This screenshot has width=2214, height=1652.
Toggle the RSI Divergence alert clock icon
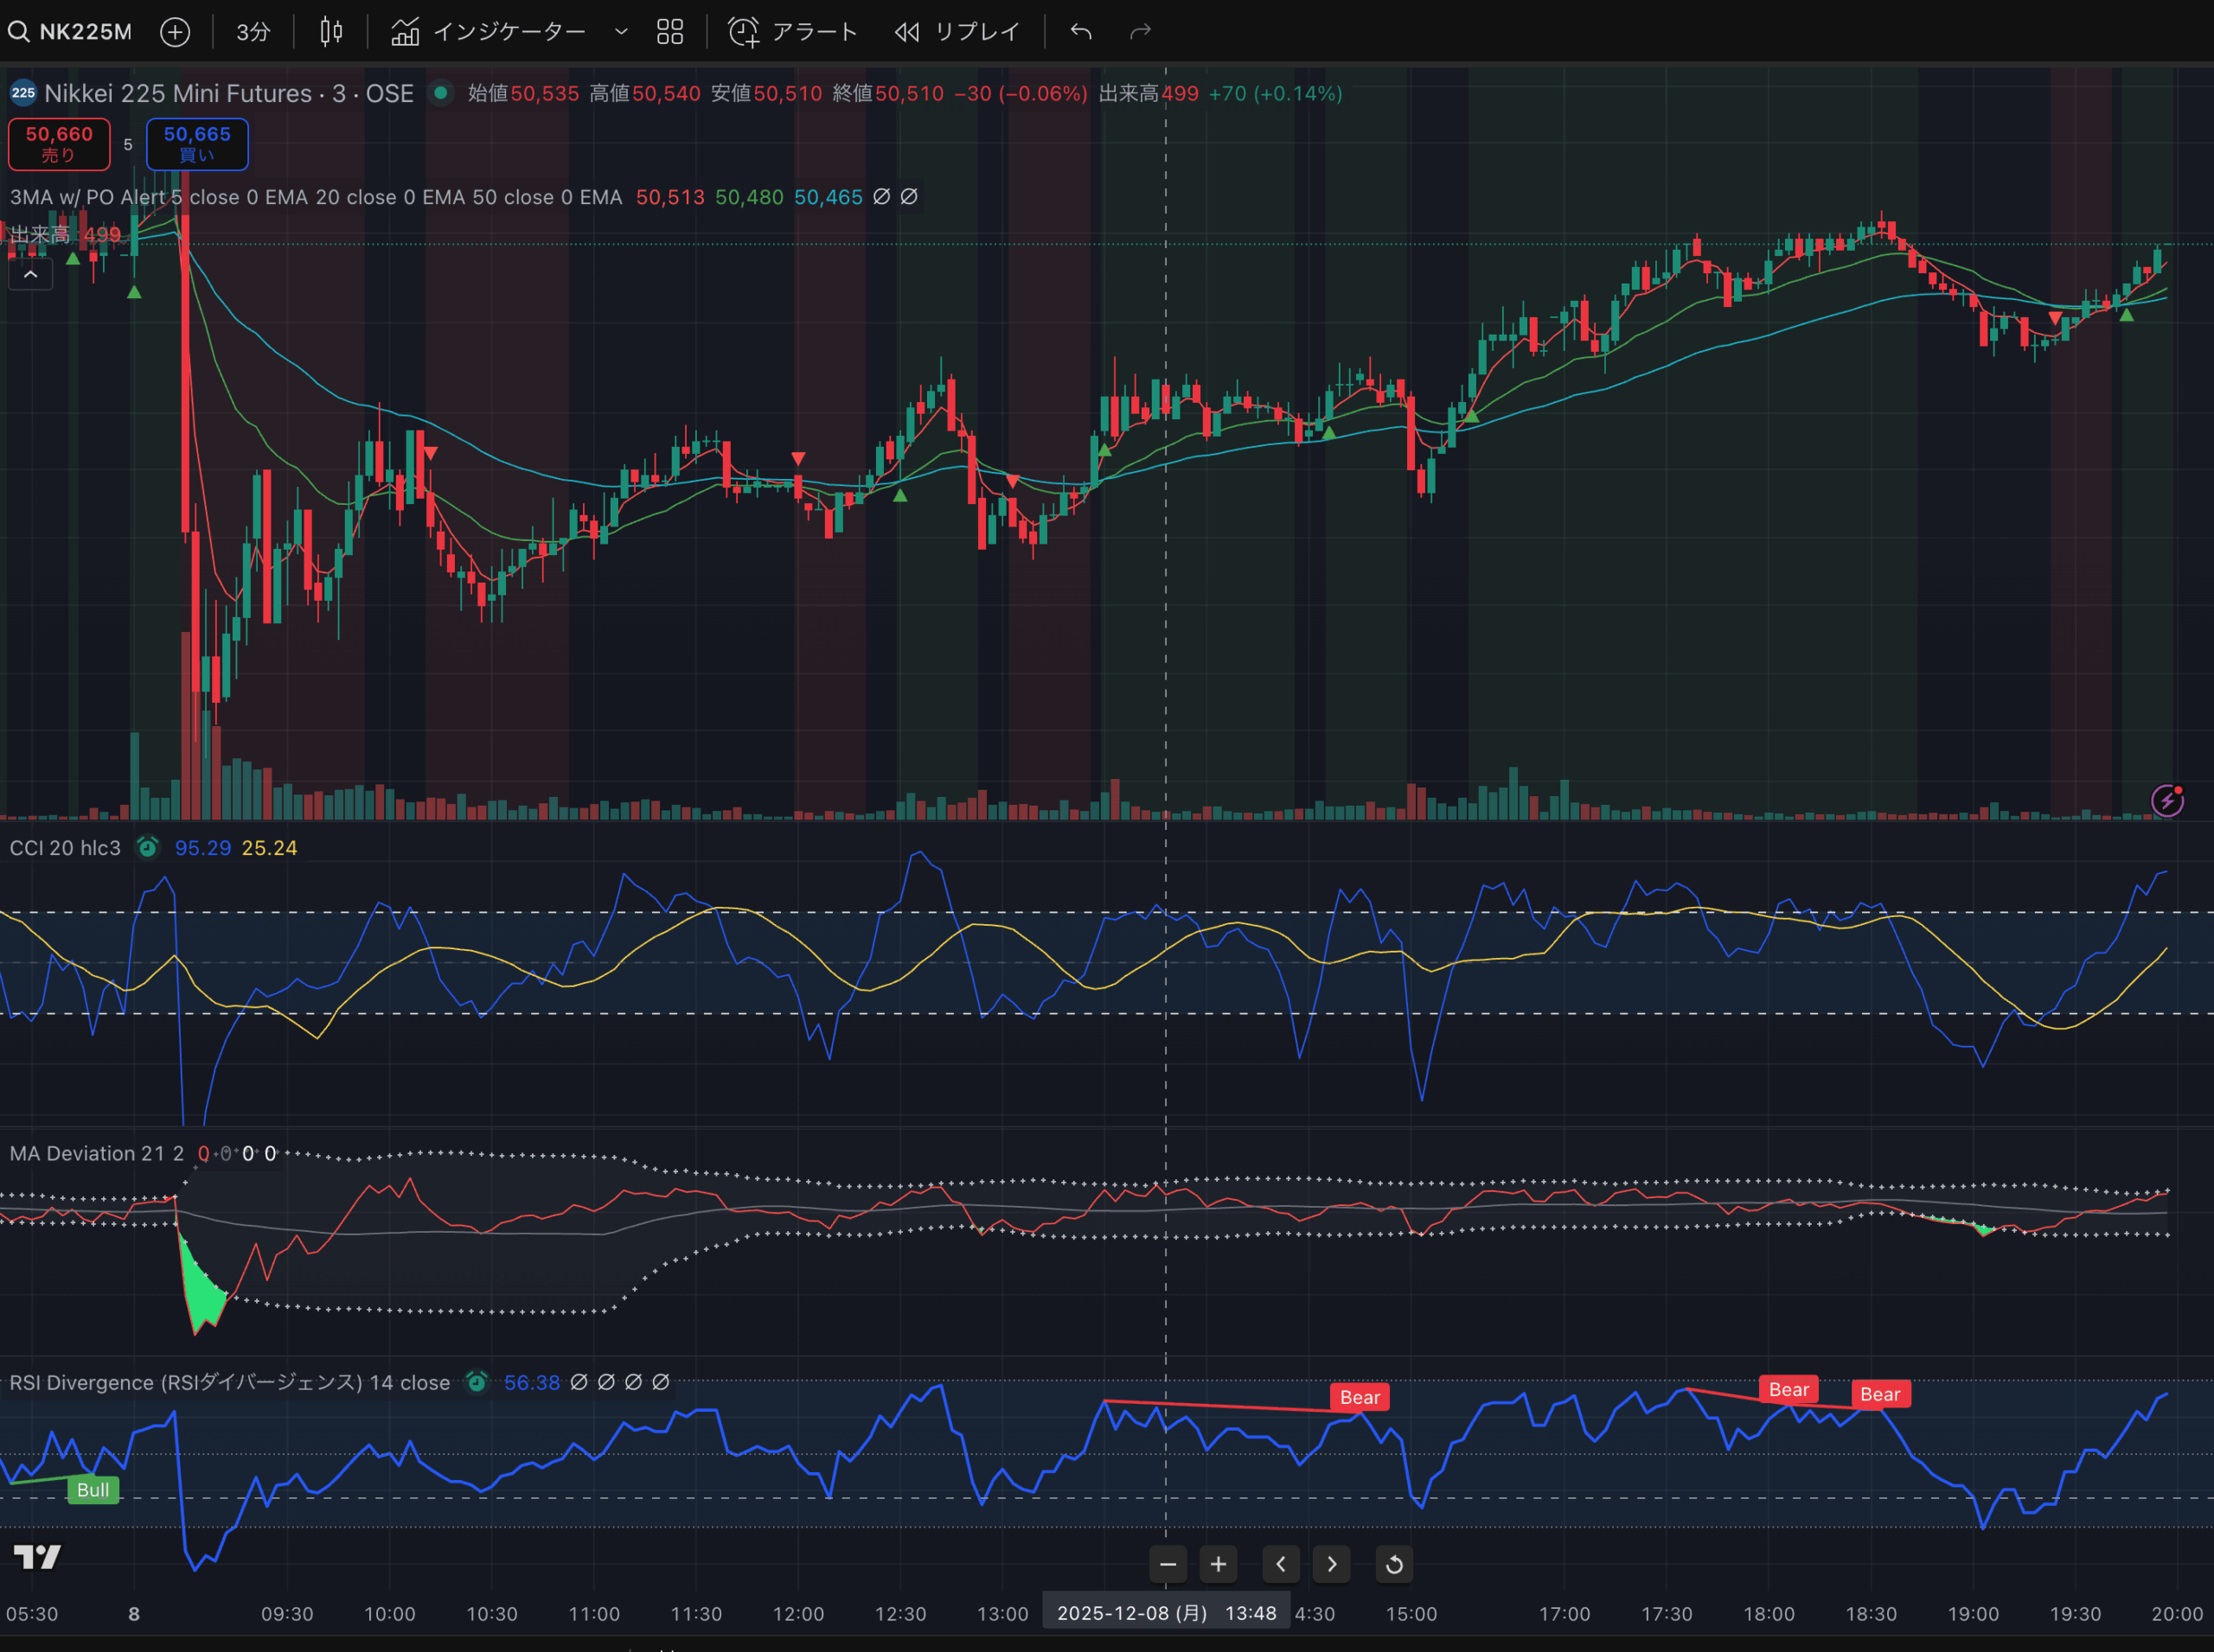tap(477, 1382)
